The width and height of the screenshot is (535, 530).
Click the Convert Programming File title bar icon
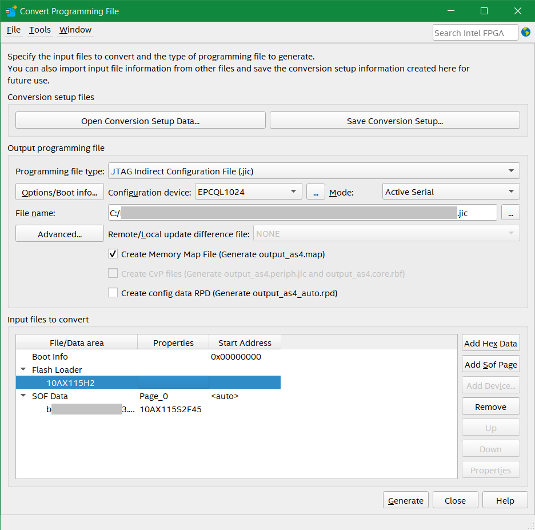11,11
